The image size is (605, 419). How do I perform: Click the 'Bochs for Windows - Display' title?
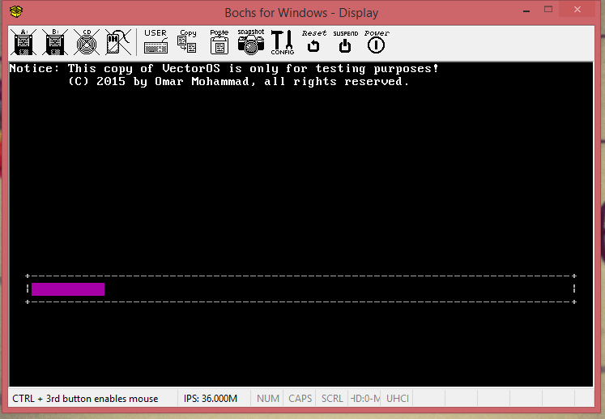tap(301, 13)
